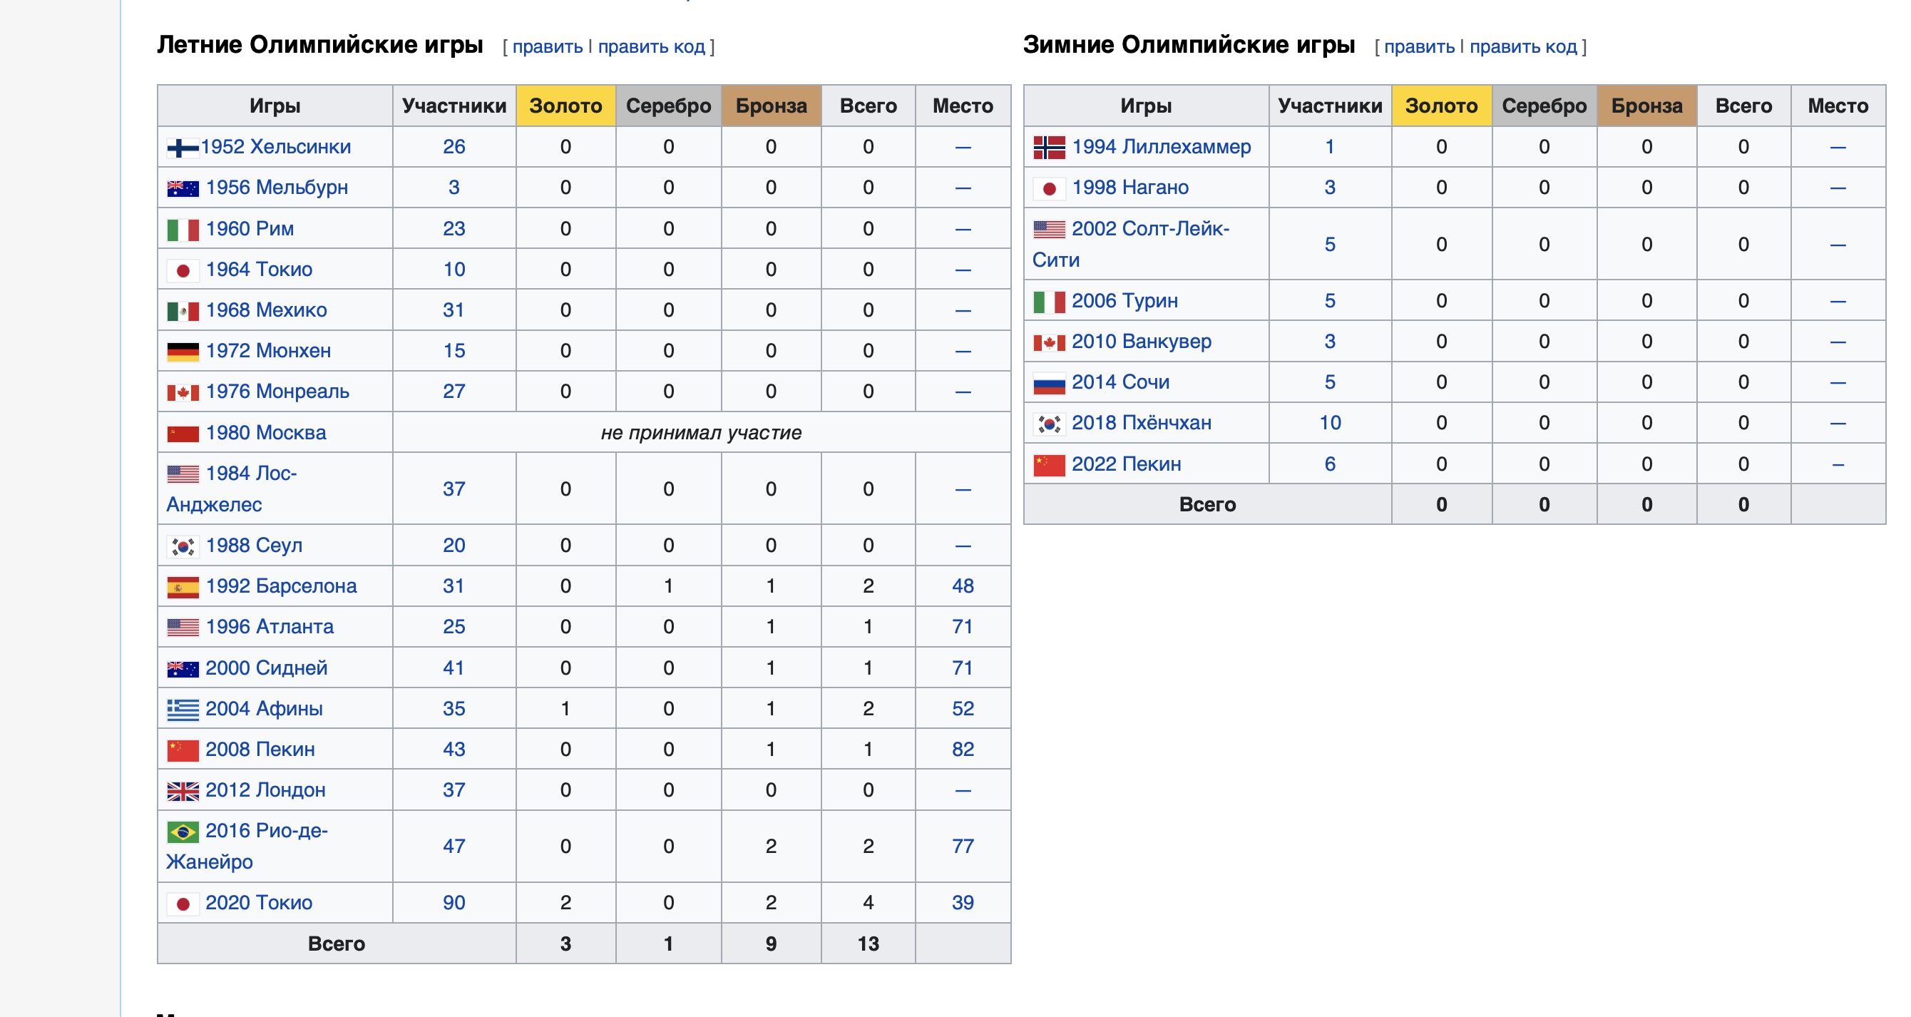
Task: Open the 1980 Москва games link
Action: [x=266, y=432]
